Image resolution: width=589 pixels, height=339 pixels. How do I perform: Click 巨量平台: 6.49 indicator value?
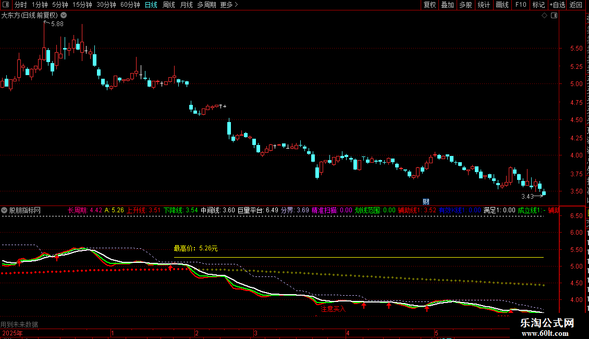(x=258, y=211)
